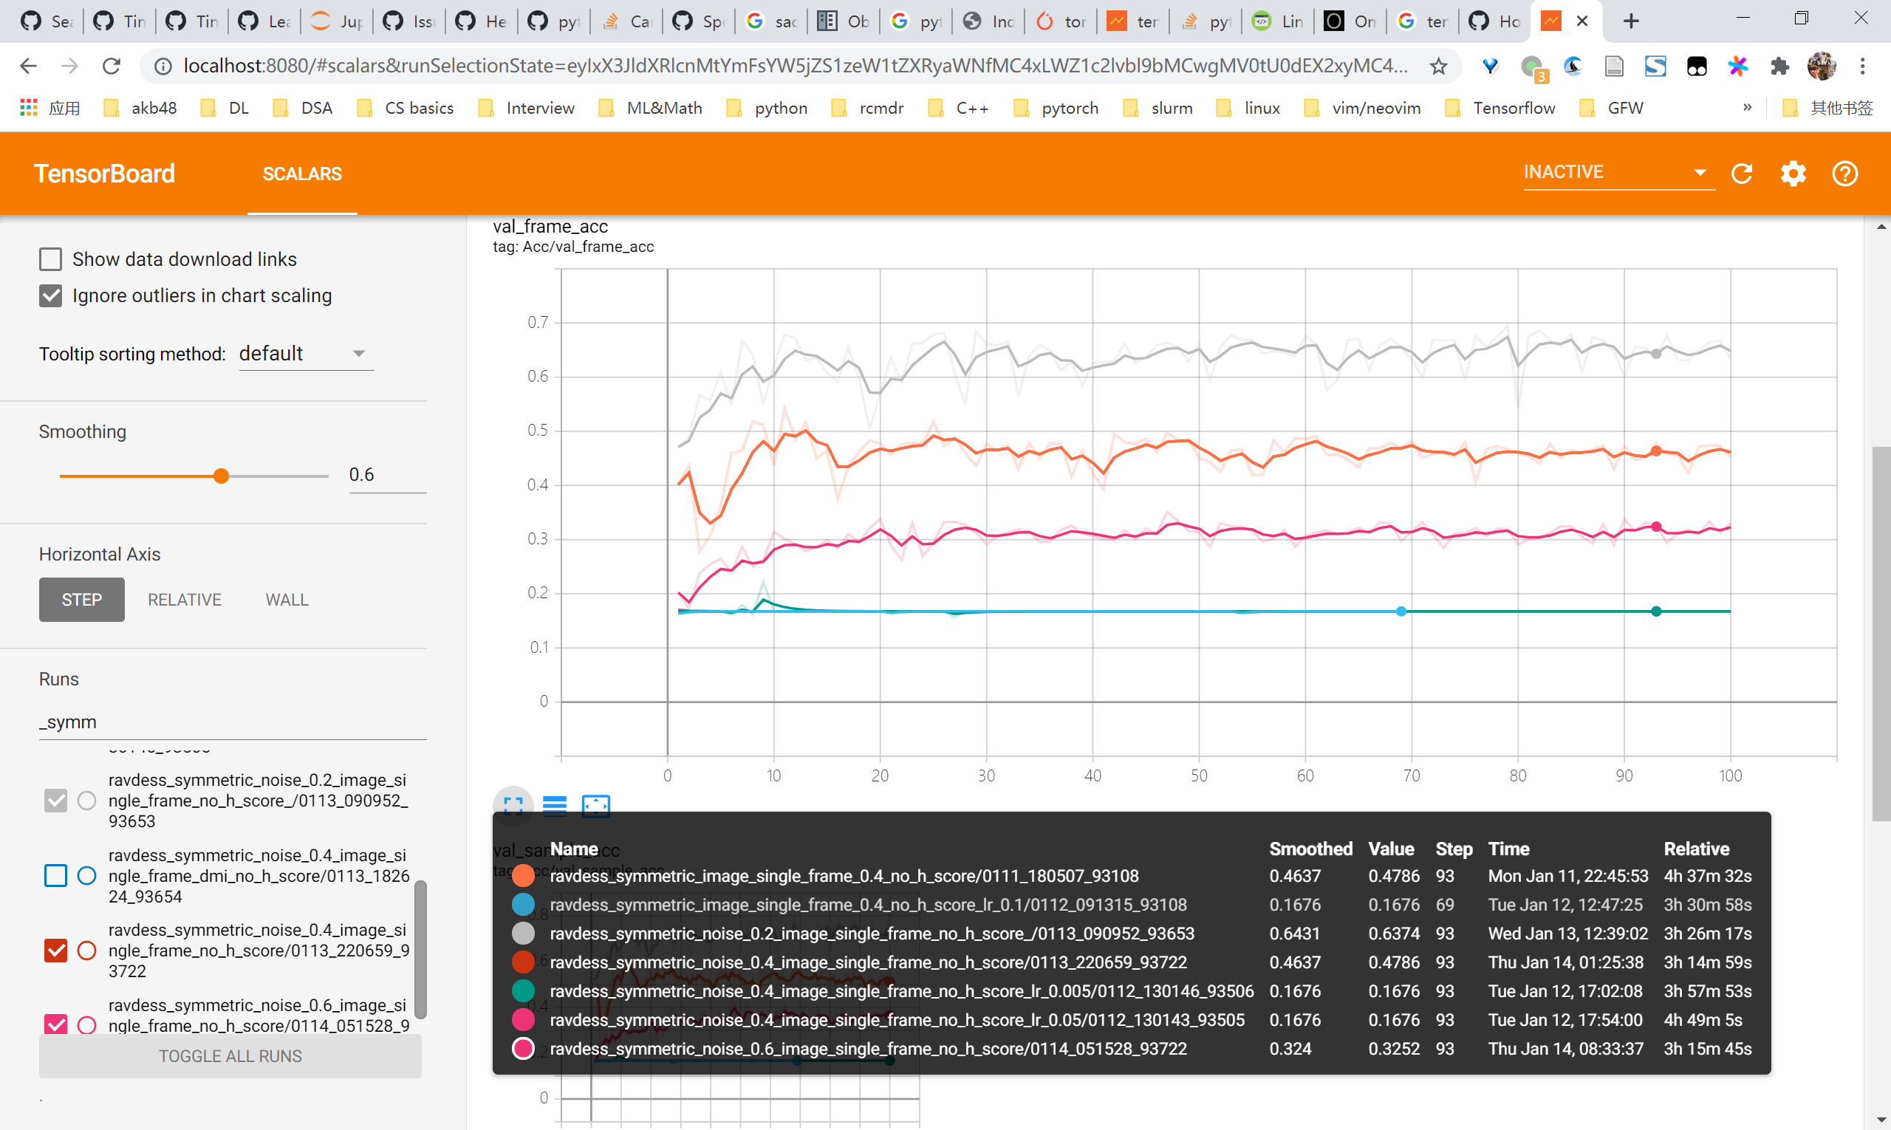
Task: Toggle y-axis log scale icon
Action: coord(555,805)
